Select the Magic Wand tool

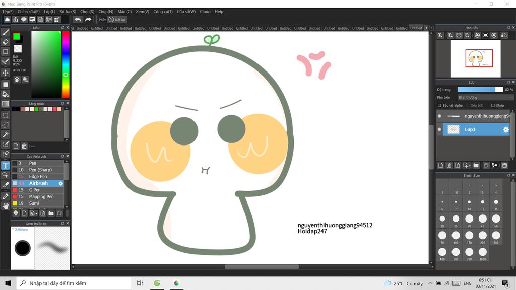click(x=6, y=134)
